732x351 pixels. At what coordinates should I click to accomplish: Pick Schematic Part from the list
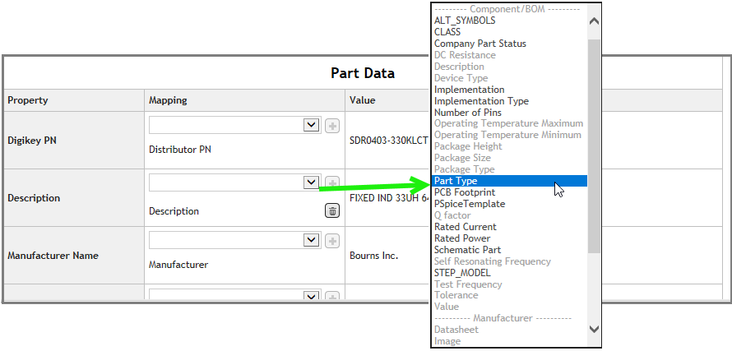tap(467, 250)
